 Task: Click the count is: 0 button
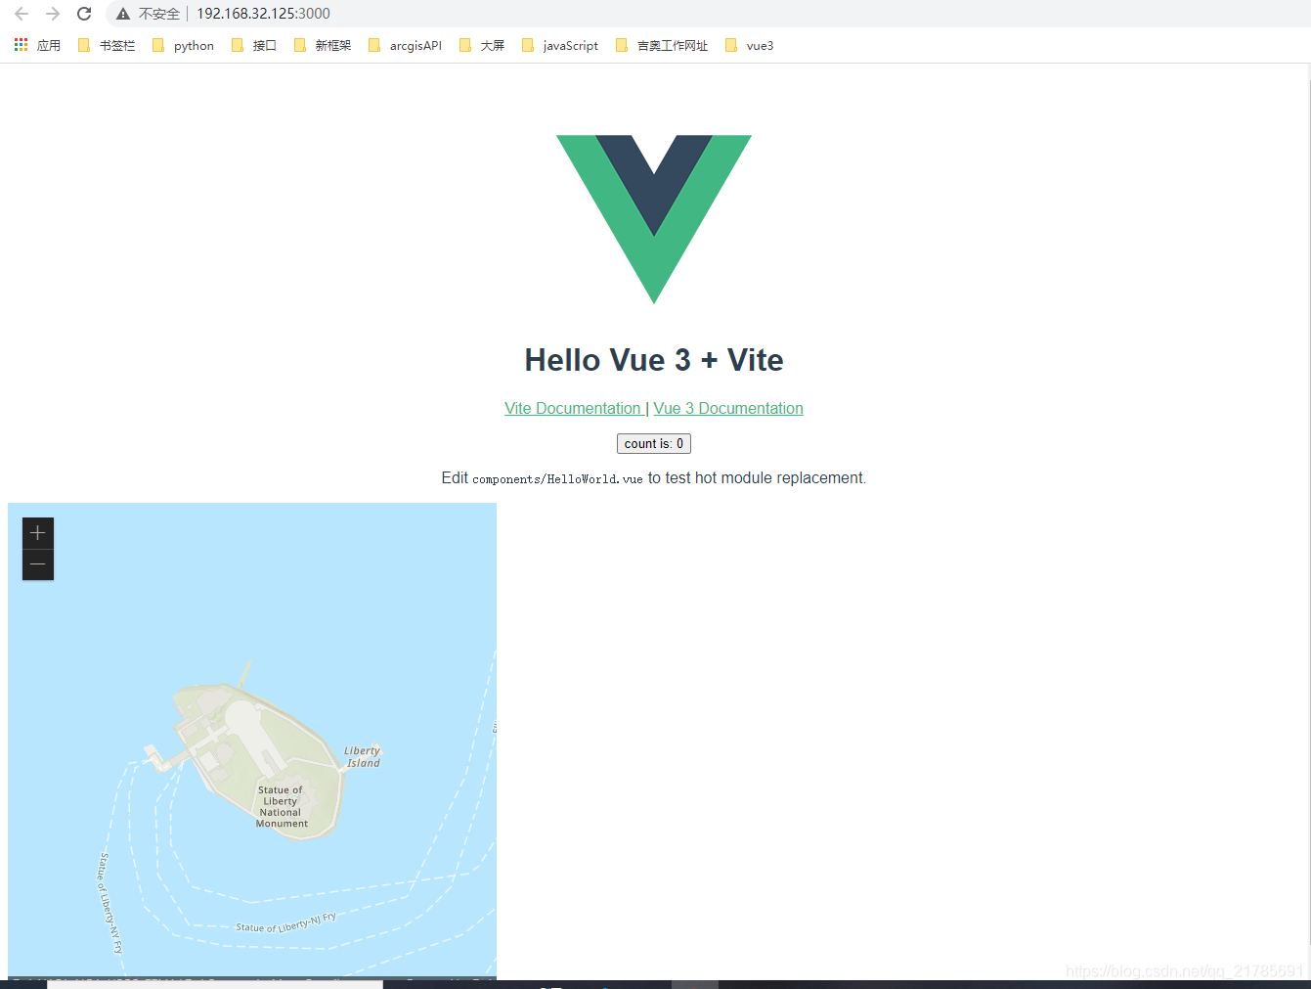[654, 443]
